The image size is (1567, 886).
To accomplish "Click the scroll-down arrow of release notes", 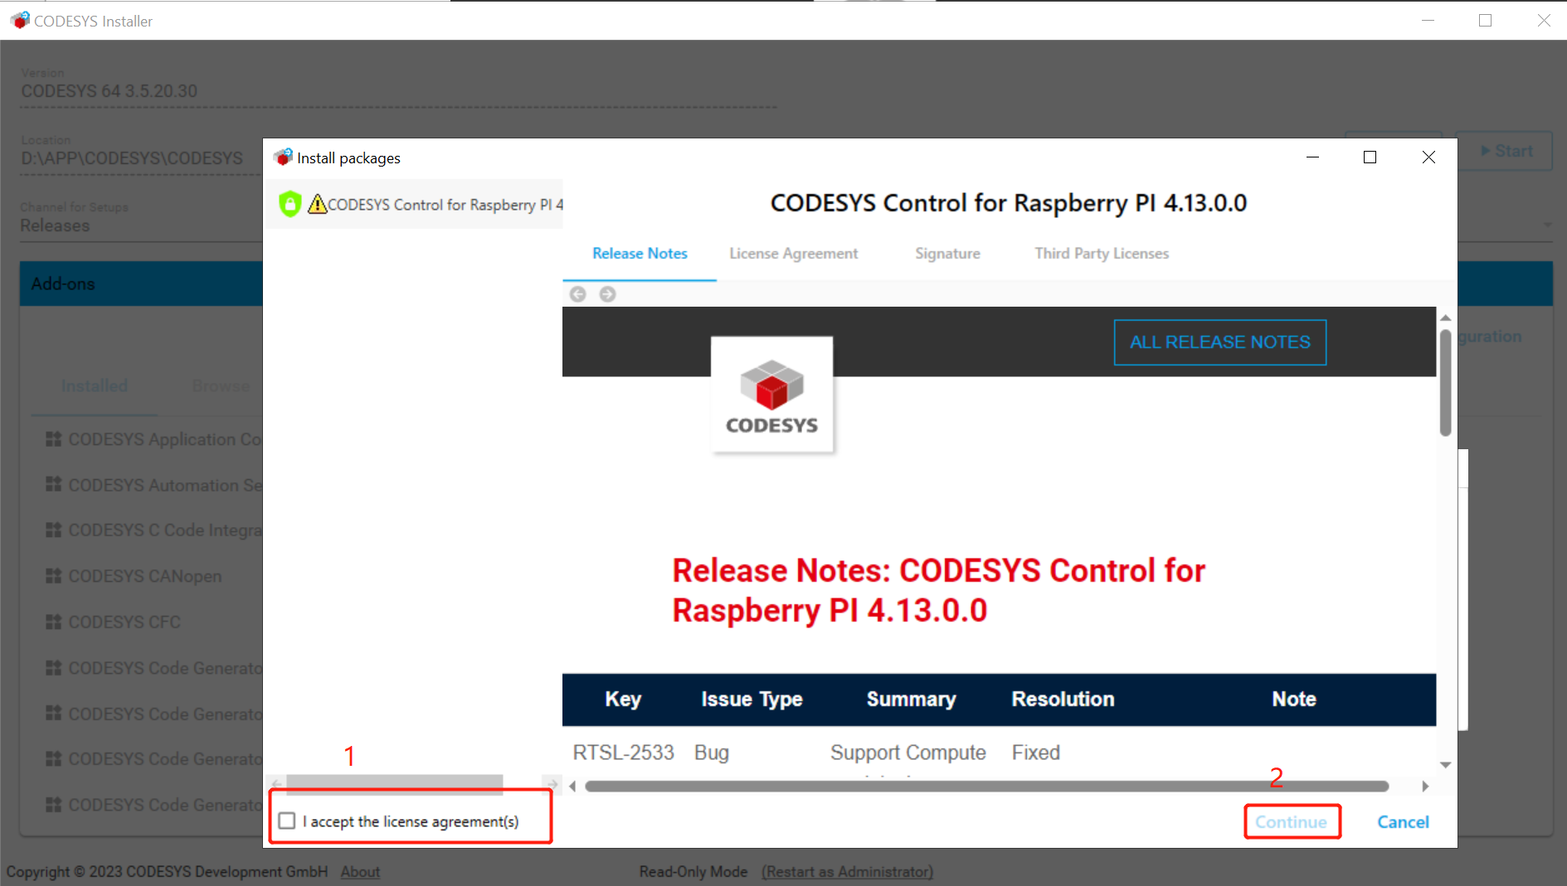I will pyautogui.click(x=1445, y=765).
